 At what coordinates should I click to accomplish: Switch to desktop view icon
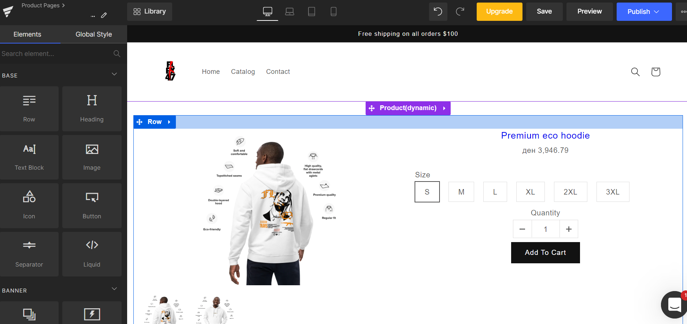coord(267,11)
